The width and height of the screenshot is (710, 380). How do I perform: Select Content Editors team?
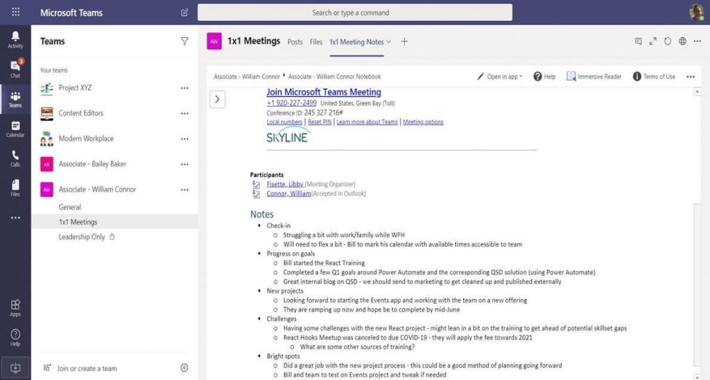pos(80,113)
